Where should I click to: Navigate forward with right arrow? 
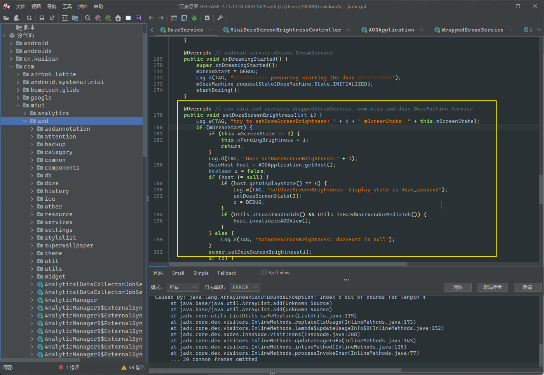[161, 18]
